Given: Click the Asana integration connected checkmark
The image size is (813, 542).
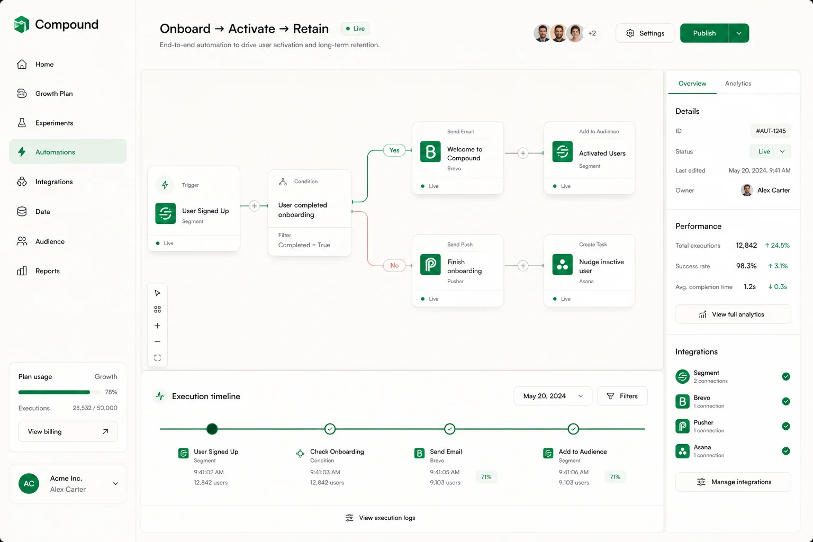Looking at the screenshot, I should pyautogui.click(x=786, y=451).
